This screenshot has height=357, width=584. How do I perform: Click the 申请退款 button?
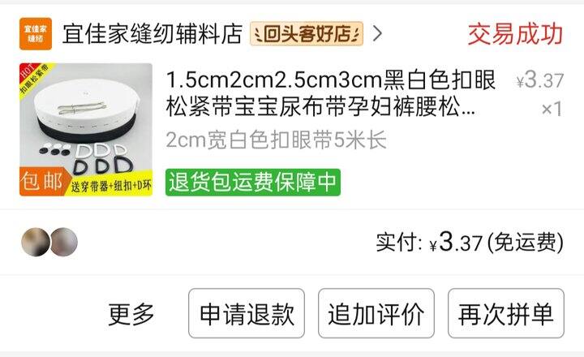(x=247, y=313)
